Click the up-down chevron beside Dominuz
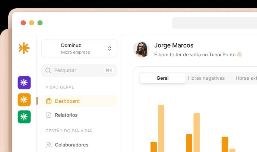 click(110, 48)
